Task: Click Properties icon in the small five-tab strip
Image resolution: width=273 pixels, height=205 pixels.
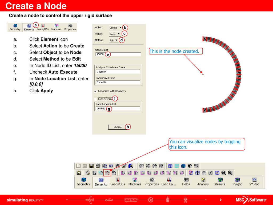Action: (x=70, y=27)
